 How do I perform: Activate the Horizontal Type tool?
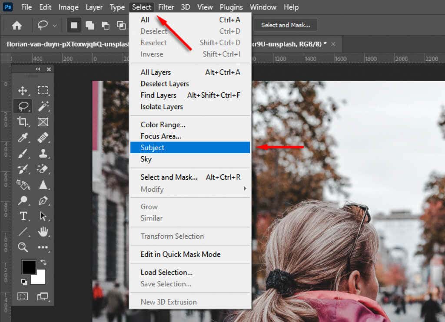click(23, 216)
